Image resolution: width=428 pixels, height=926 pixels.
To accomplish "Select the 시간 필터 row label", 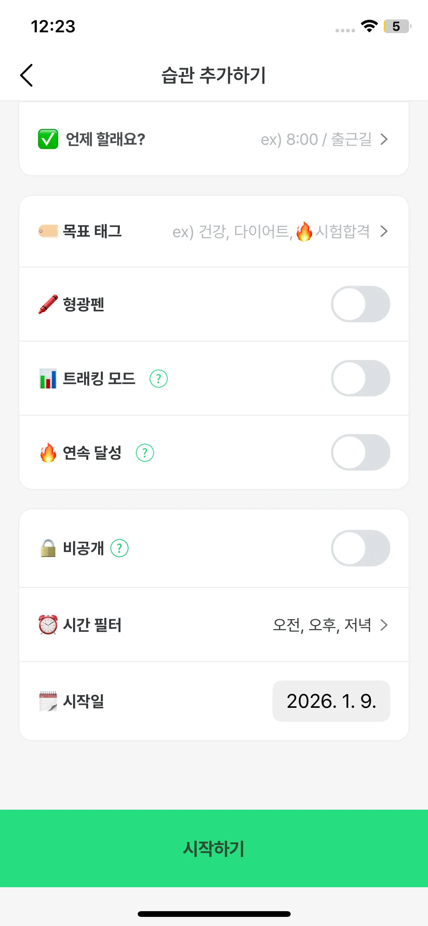I will [92, 625].
